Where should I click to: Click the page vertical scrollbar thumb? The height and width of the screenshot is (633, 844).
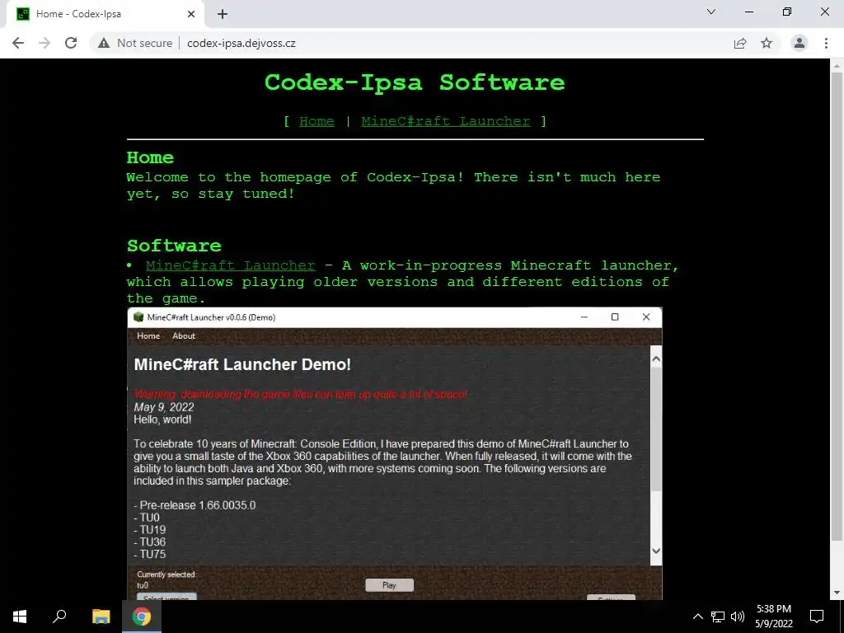pos(837,307)
